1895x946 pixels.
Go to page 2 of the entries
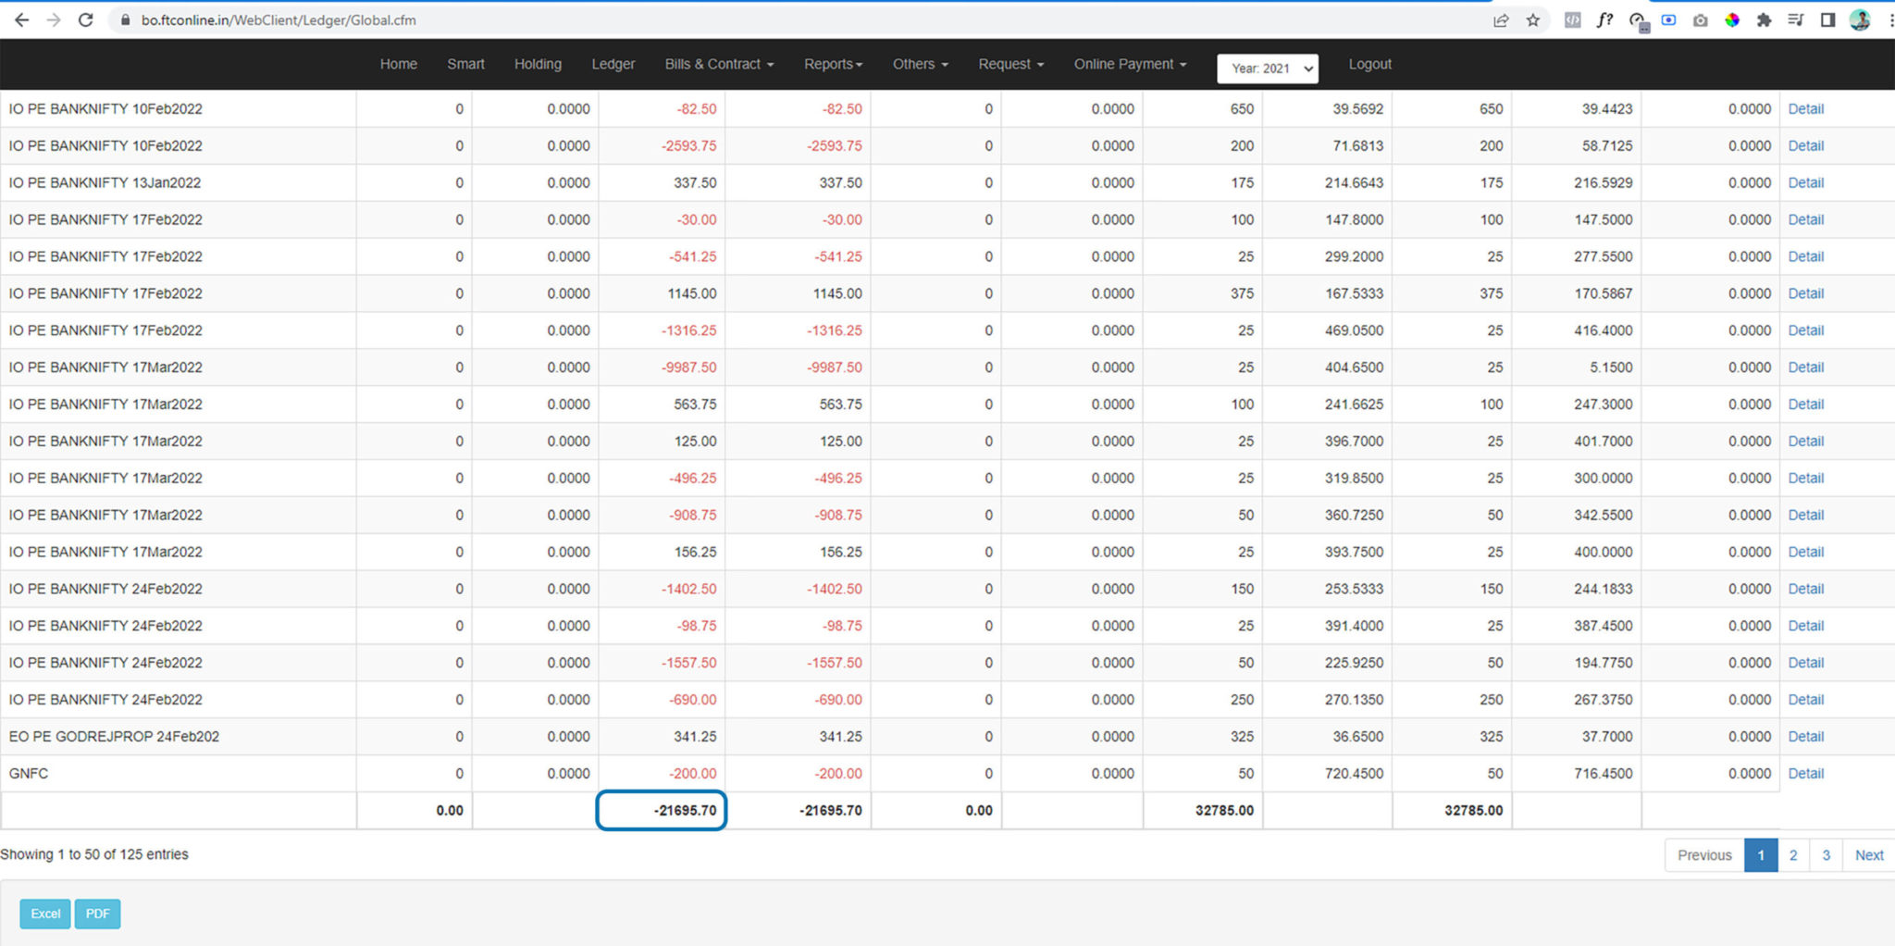pos(1793,855)
